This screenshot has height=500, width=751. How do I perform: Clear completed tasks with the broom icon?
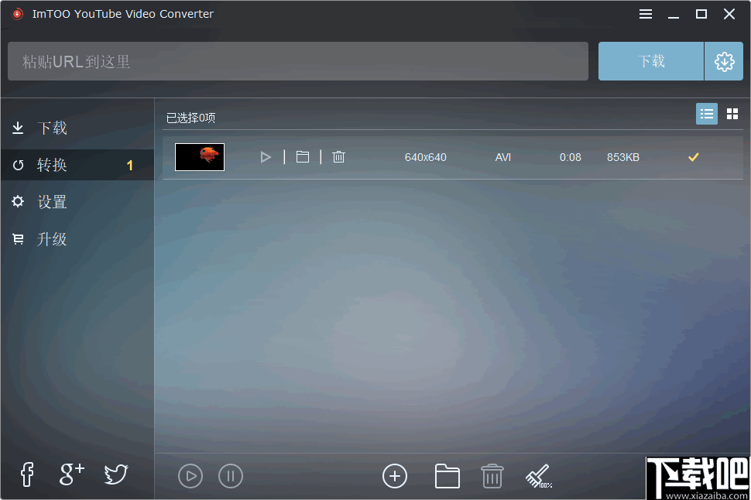click(x=537, y=475)
